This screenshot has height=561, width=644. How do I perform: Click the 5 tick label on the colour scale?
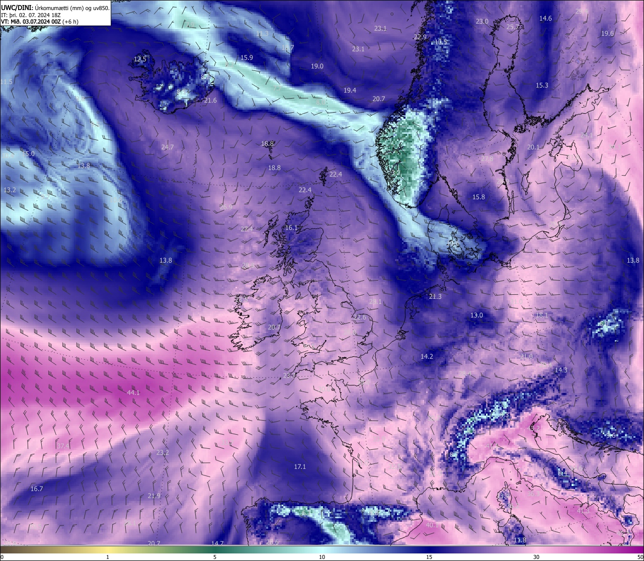pos(215,557)
